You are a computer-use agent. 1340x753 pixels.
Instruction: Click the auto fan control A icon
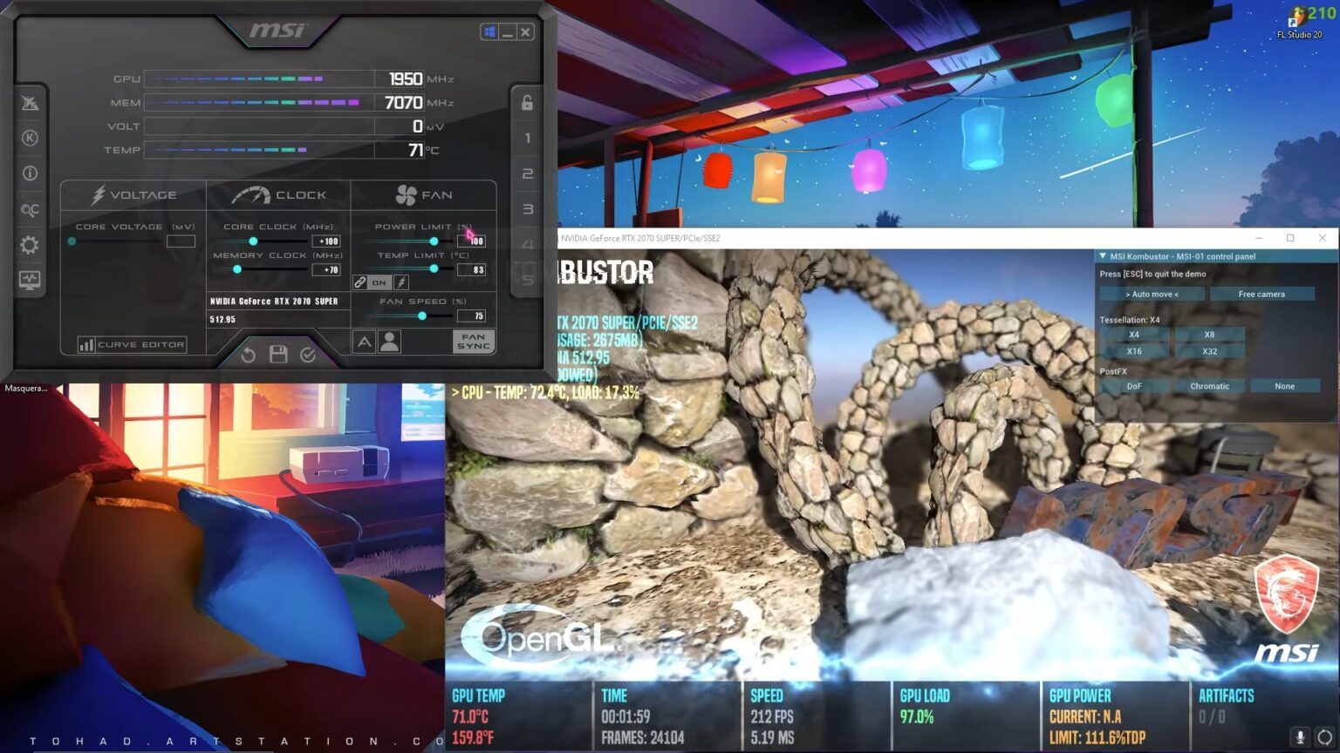coord(365,341)
